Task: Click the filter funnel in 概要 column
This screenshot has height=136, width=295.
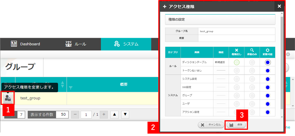Action: coord(71,88)
